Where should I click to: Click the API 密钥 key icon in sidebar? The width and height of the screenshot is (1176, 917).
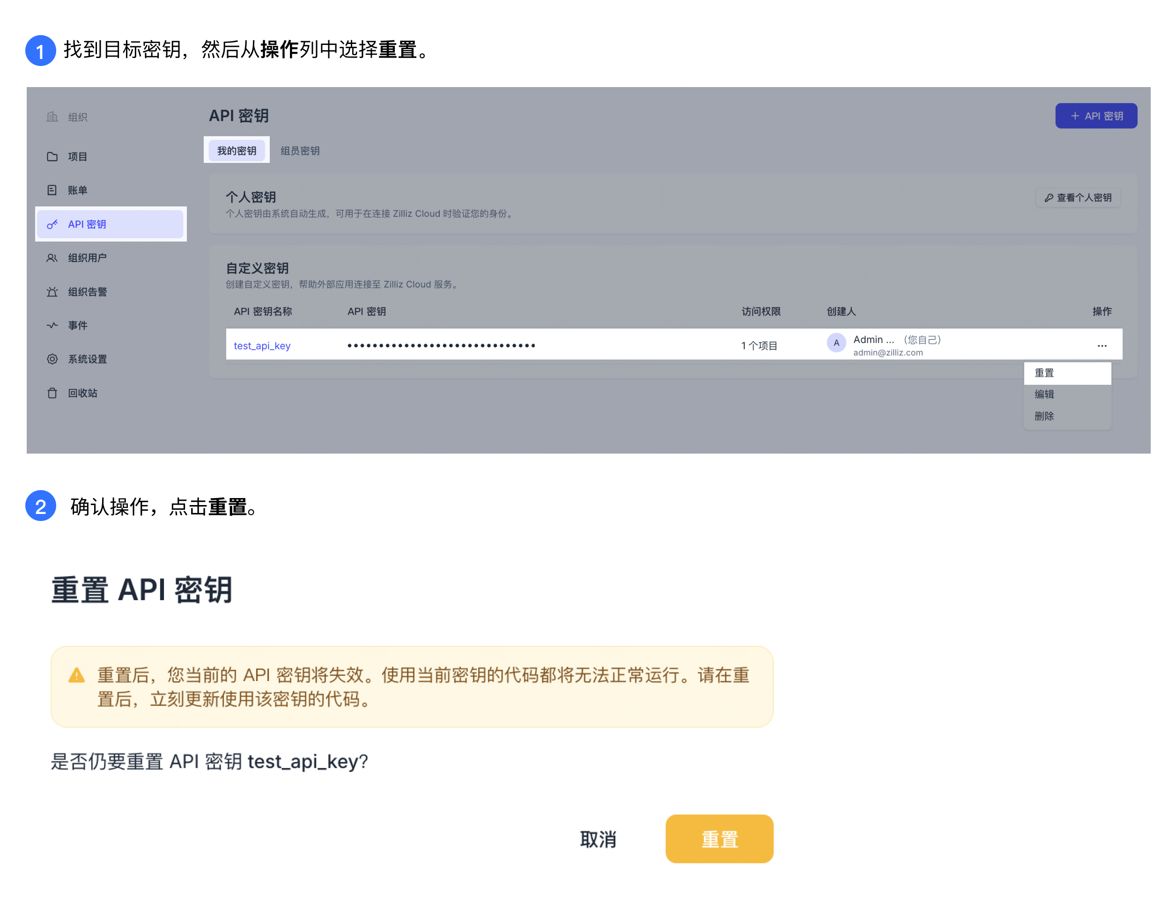pos(52,224)
